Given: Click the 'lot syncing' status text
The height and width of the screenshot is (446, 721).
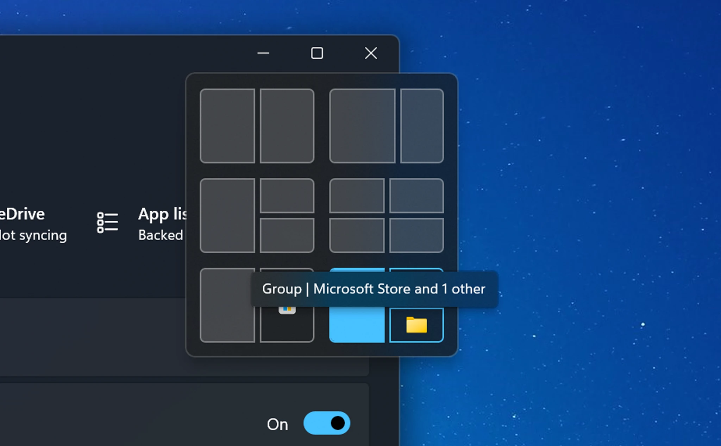Looking at the screenshot, I should pos(33,235).
